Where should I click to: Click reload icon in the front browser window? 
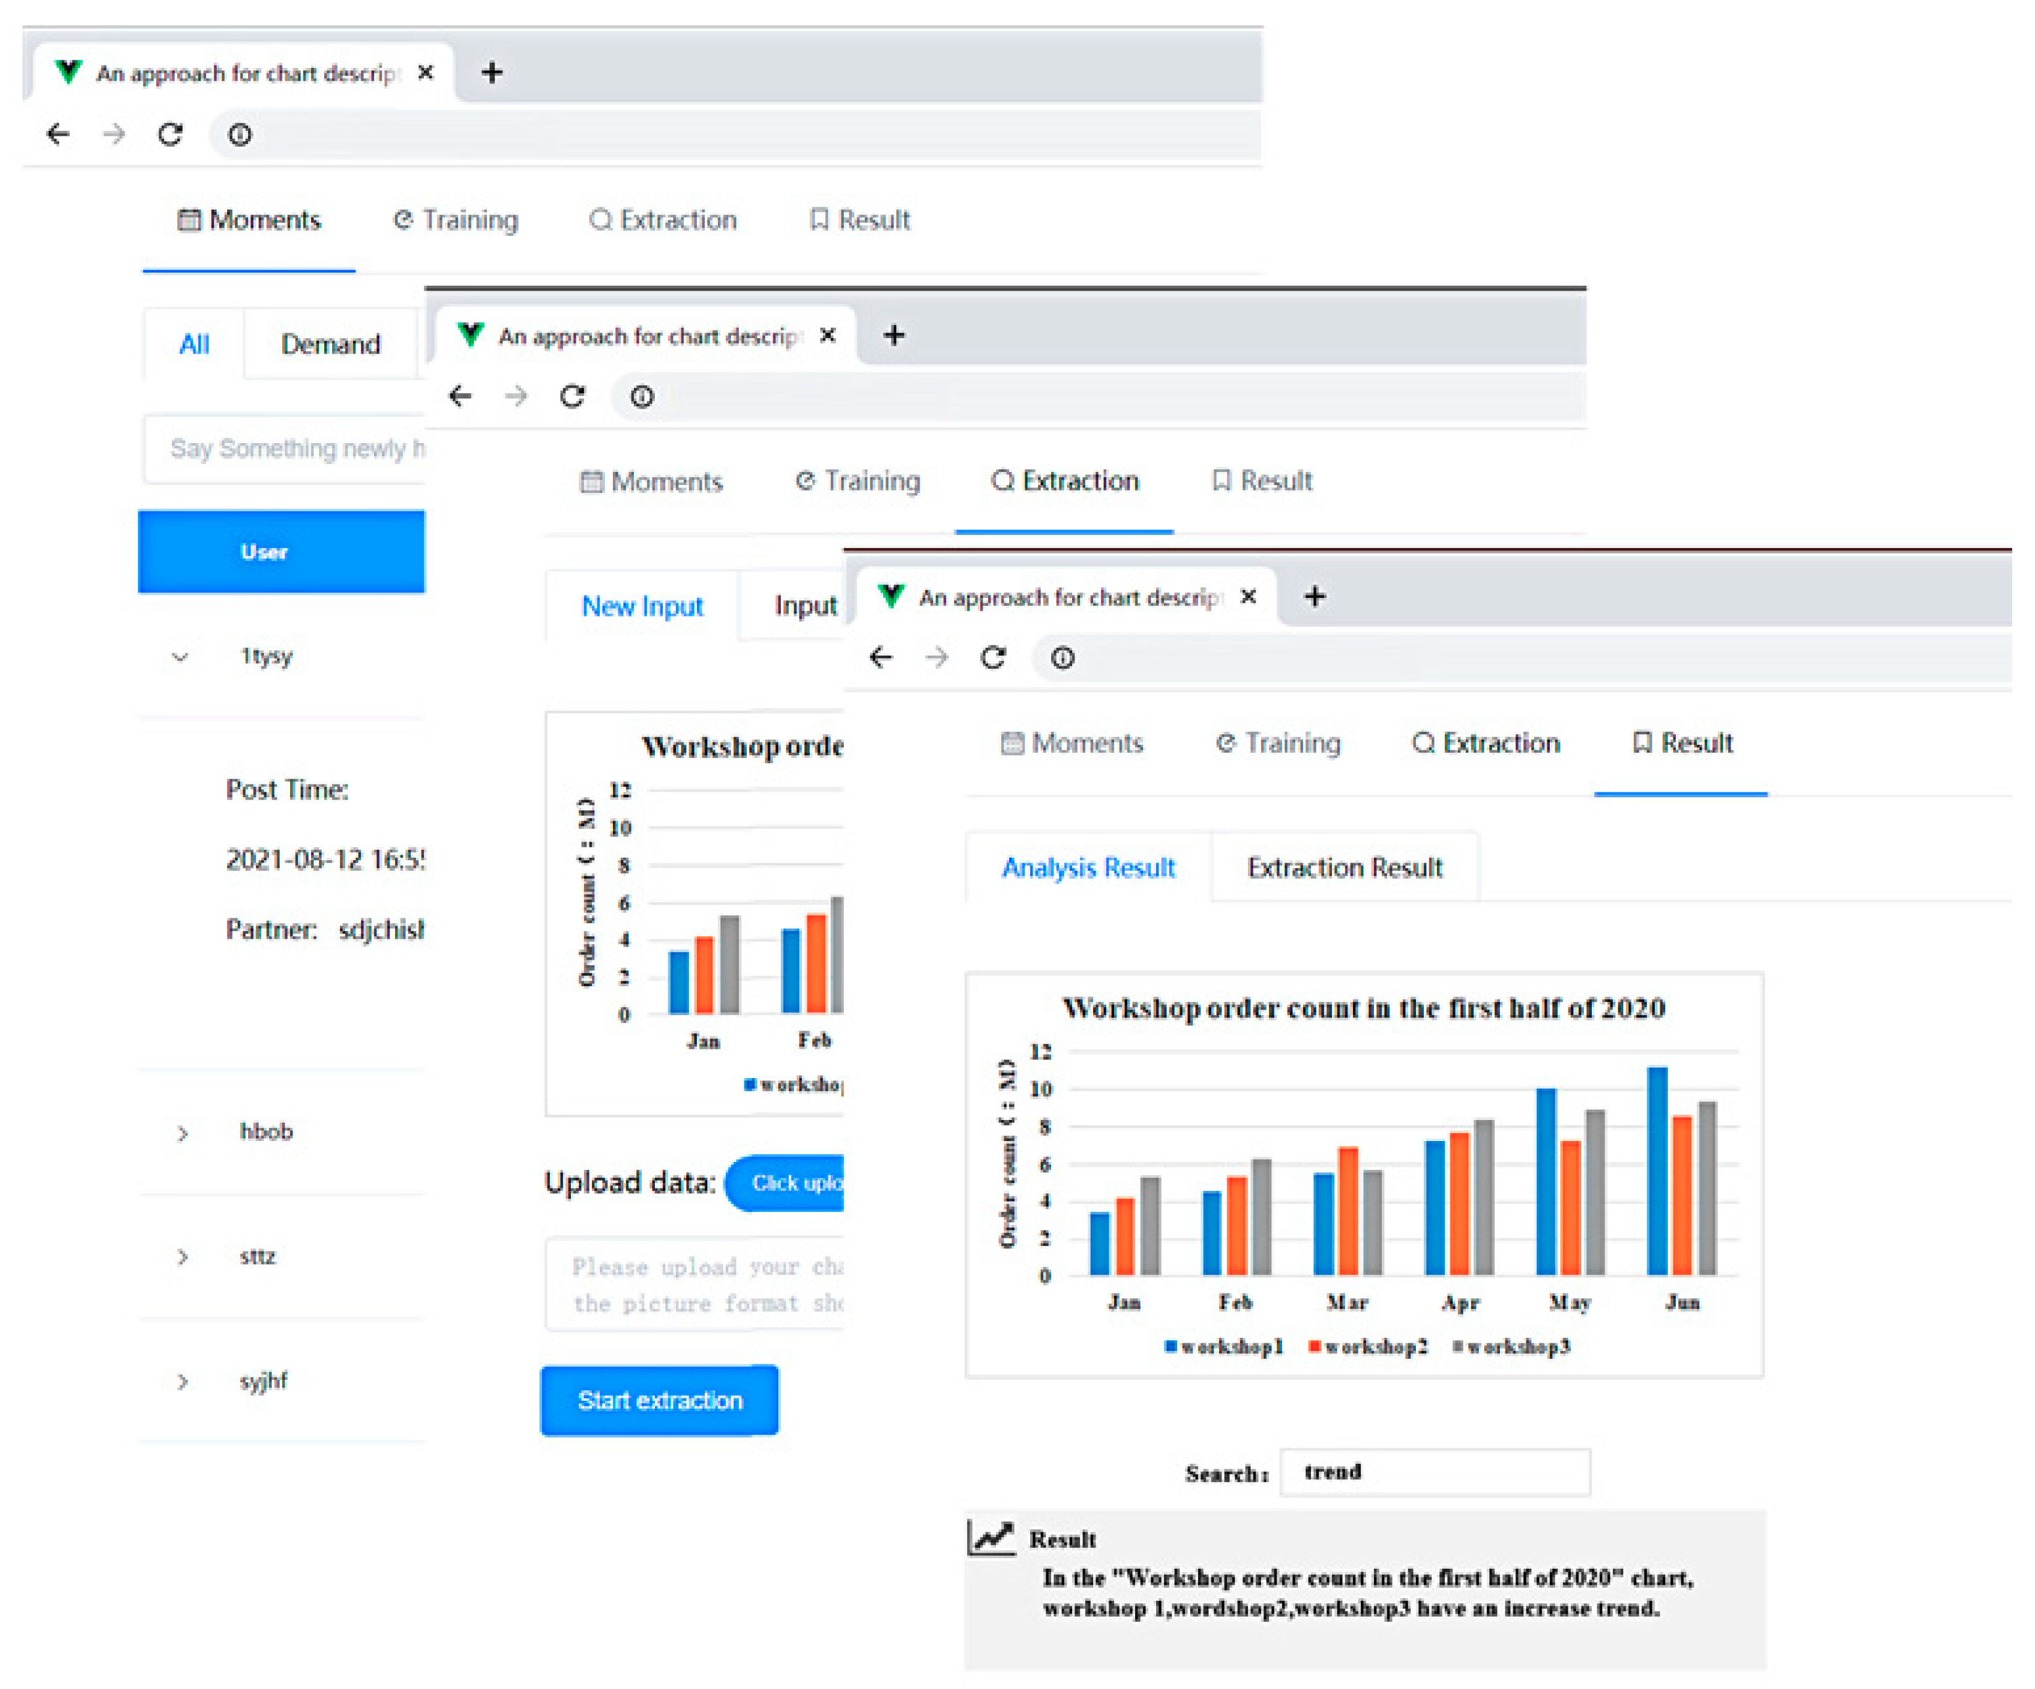[993, 657]
